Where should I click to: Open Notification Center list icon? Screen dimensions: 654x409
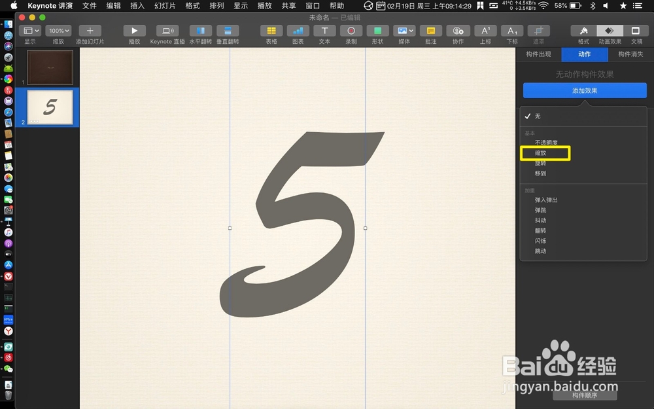coord(638,6)
